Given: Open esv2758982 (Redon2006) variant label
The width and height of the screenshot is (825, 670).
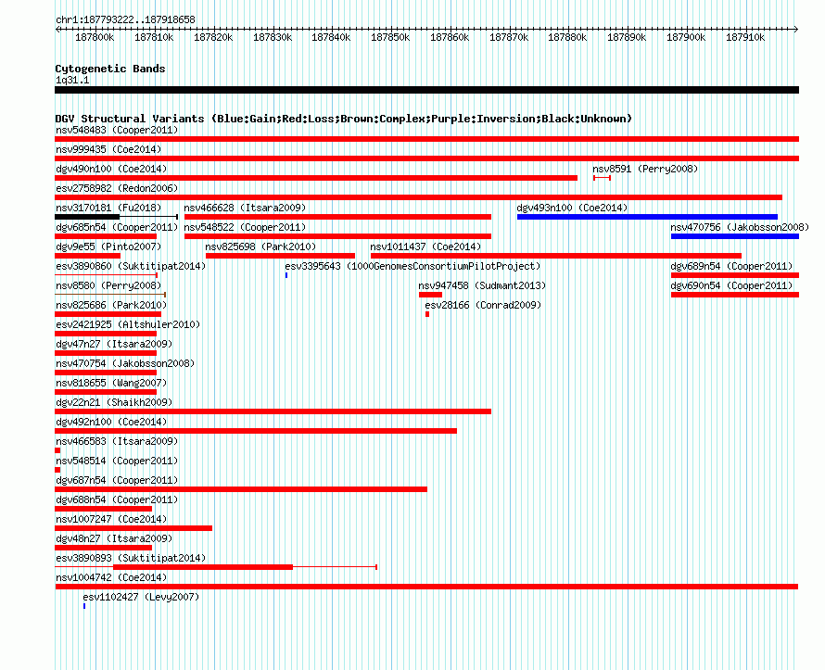Looking at the screenshot, I should tap(117, 188).
